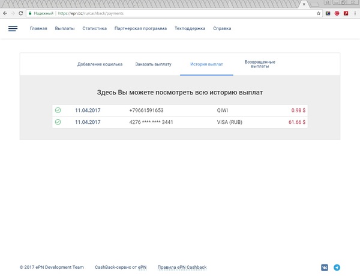Click green check icon on VISA payment
The image size is (360, 276).
point(58,122)
